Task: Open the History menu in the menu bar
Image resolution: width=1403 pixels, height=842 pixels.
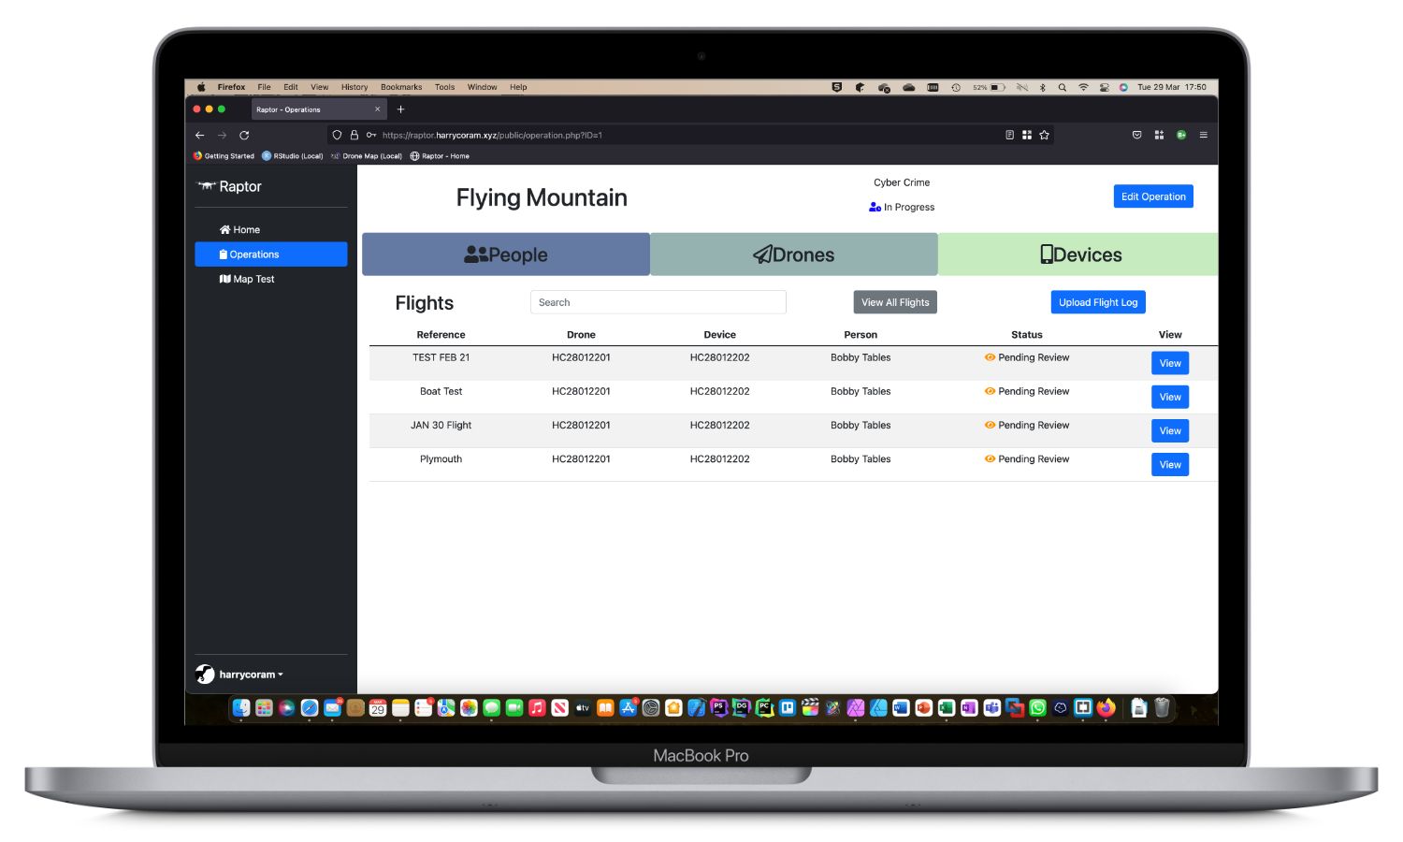Action: [354, 87]
